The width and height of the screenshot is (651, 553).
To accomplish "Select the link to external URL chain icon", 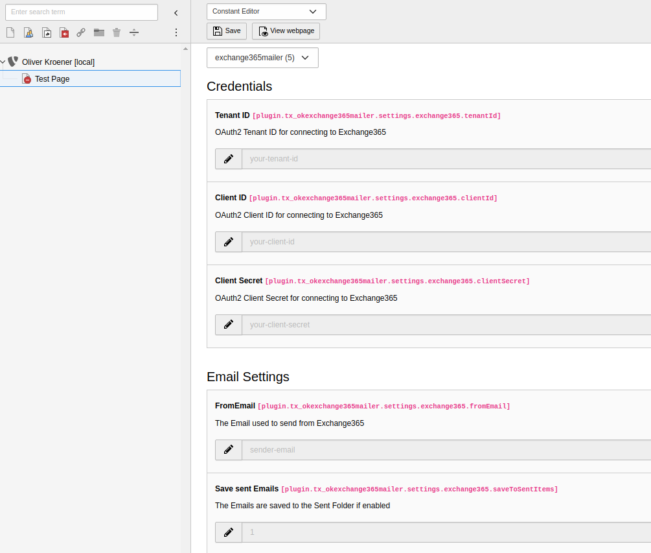I will (81, 32).
